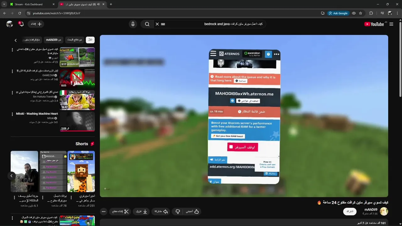
Task: Open options for 3:17 server video
Action: click(12, 50)
